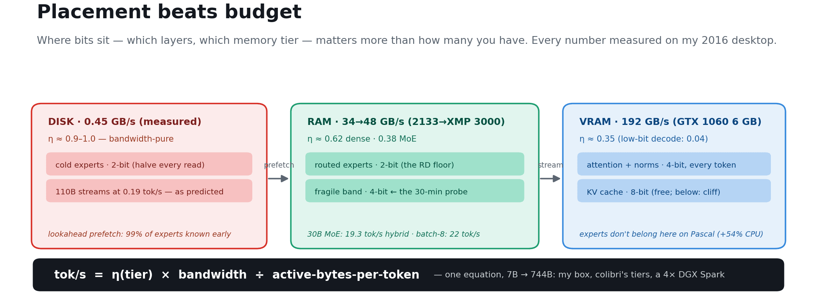
Task: Click the RAM · 34→48 GB/s heading
Action: coord(406,122)
